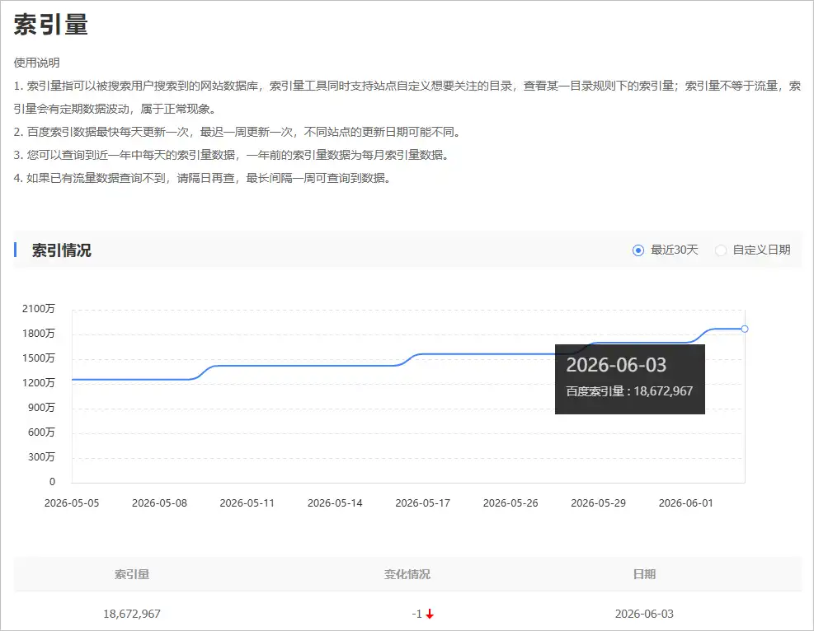Click the 2026-05-14 x-axis label

tap(335, 503)
